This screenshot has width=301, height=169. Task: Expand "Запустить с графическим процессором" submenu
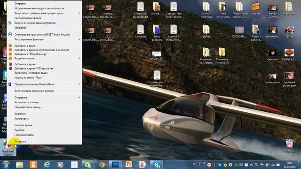[x=45, y=13]
